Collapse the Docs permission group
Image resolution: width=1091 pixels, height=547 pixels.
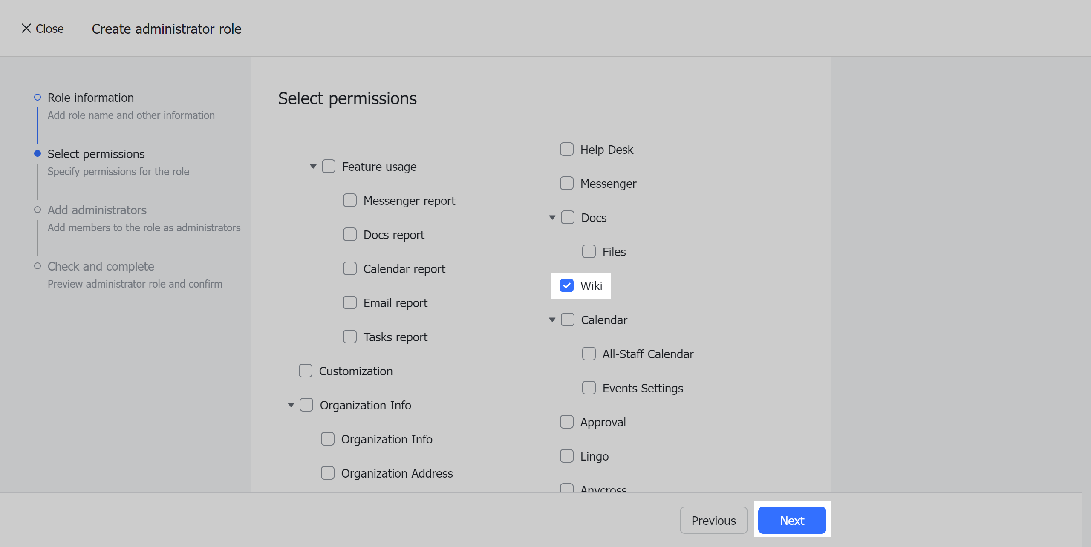click(x=552, y=217)
